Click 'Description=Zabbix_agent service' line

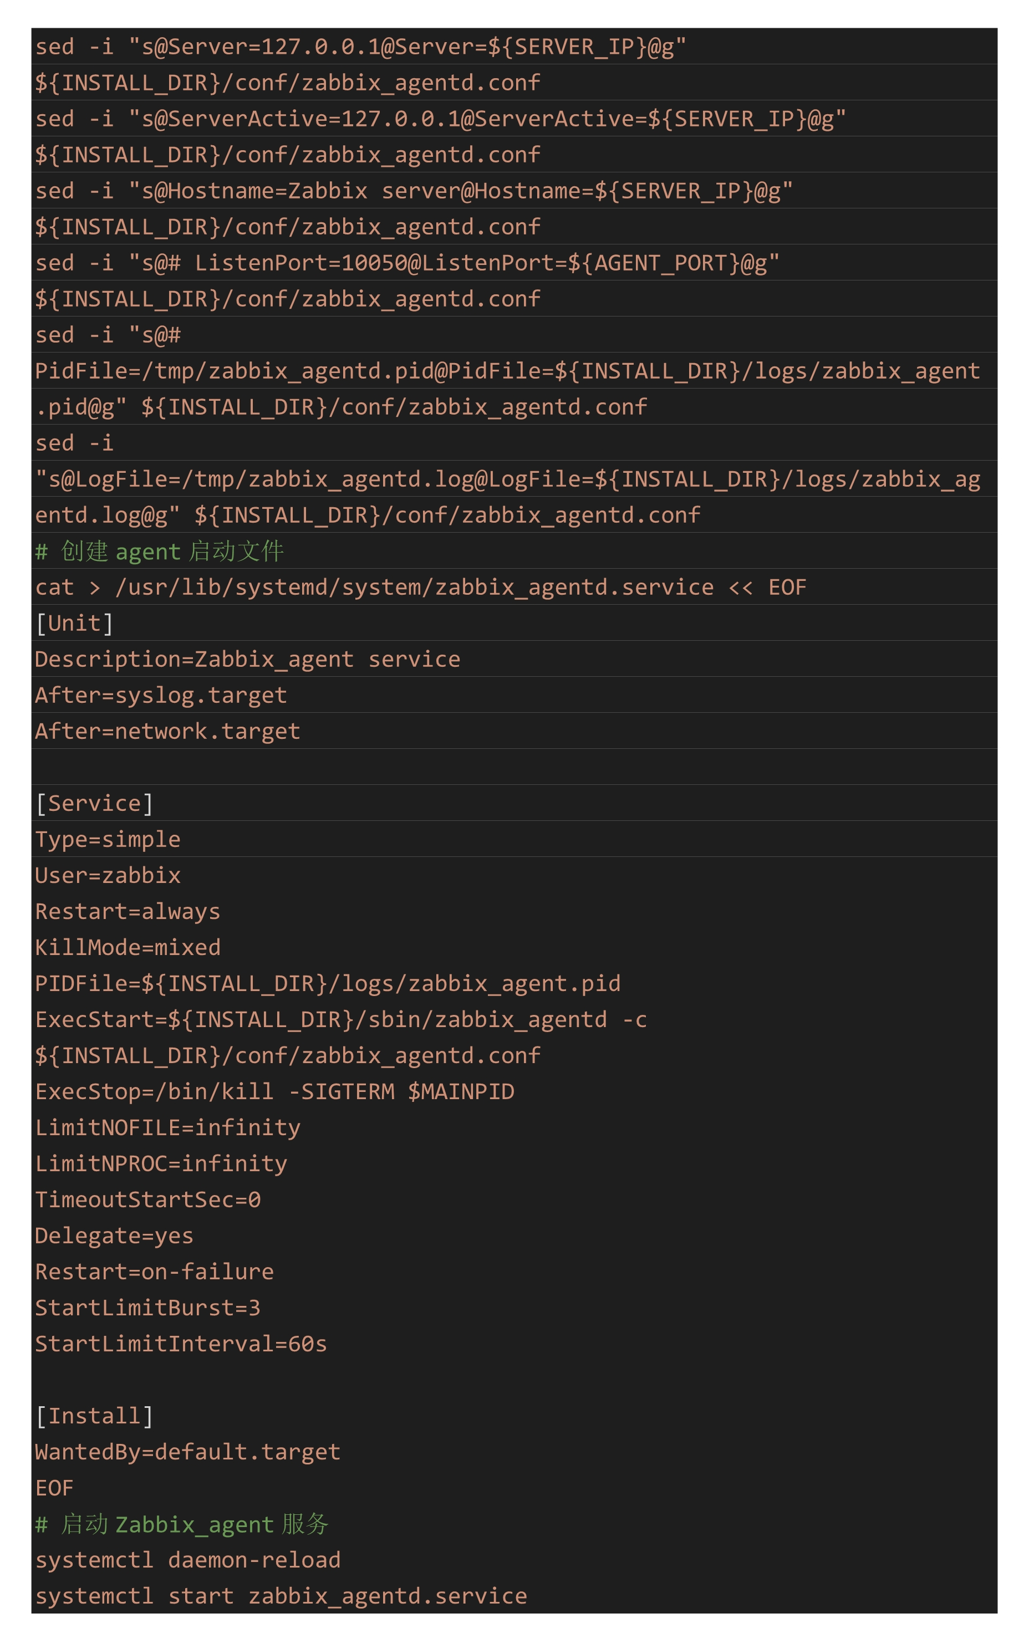(248, 658)
